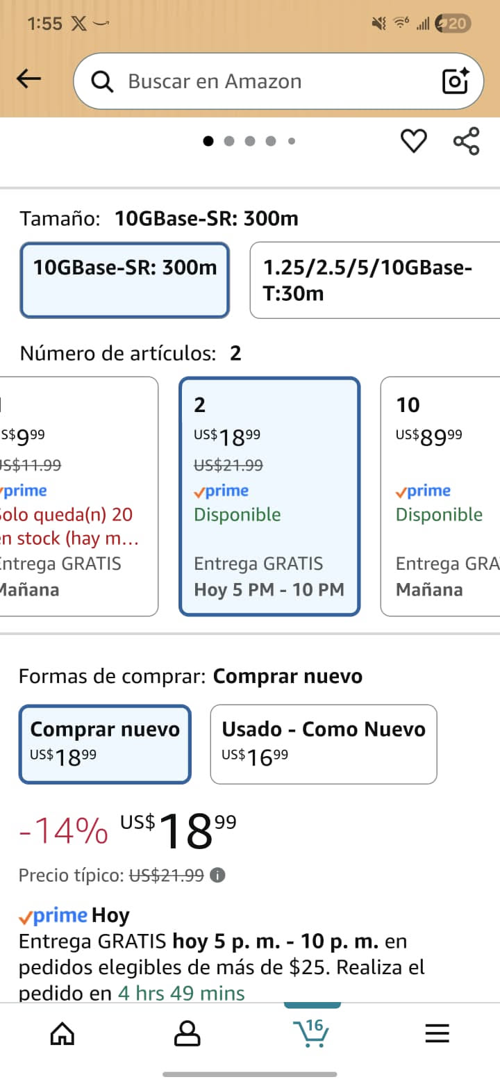
Task: Choose the single item US$9.99 option
Action: tap(78, 496)
